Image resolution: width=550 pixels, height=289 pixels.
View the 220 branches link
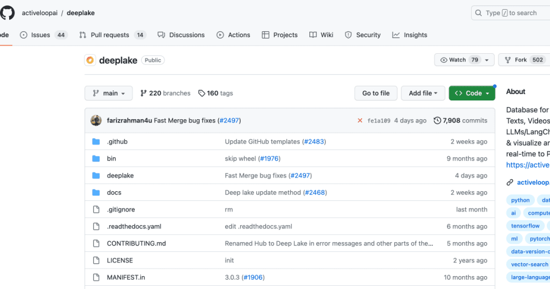165,93
